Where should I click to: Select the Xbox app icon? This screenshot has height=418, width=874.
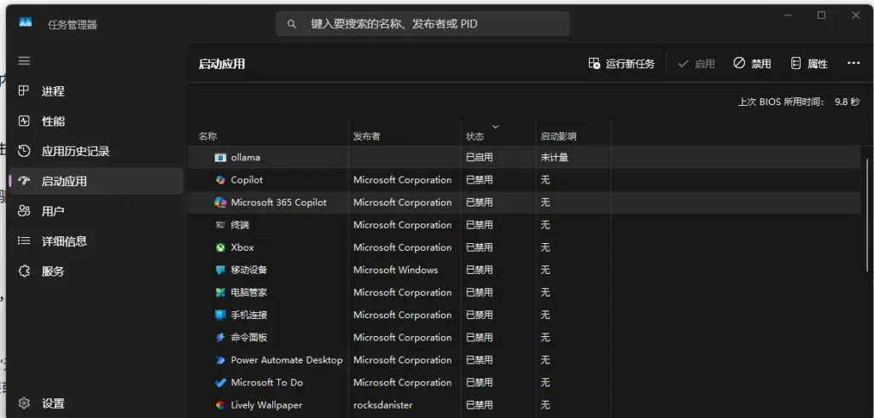pos(221,247)
